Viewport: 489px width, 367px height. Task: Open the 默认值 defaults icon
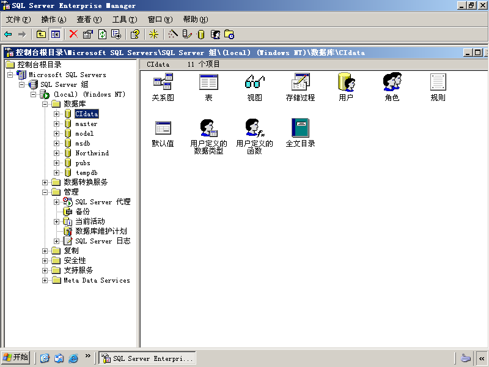[163, 133]
